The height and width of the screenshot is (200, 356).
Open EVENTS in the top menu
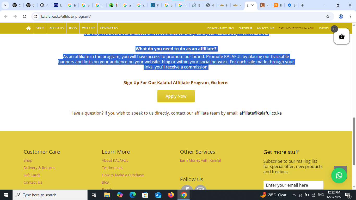pos(324,28)
